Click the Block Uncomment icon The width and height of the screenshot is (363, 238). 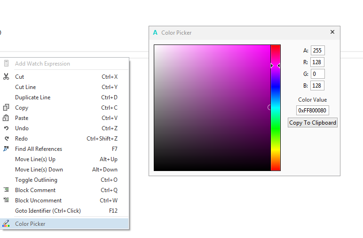click(6, 200)
